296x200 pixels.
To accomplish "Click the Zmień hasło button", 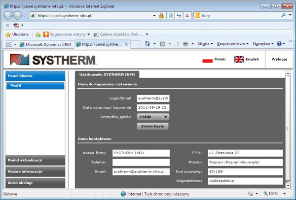I will (x=152, y=126).
